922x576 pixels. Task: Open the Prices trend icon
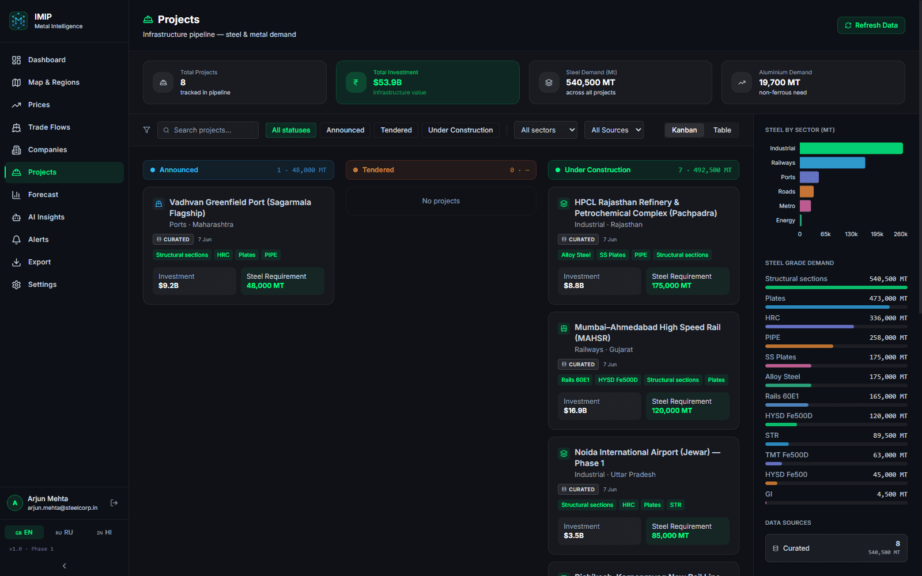(16, 105)
